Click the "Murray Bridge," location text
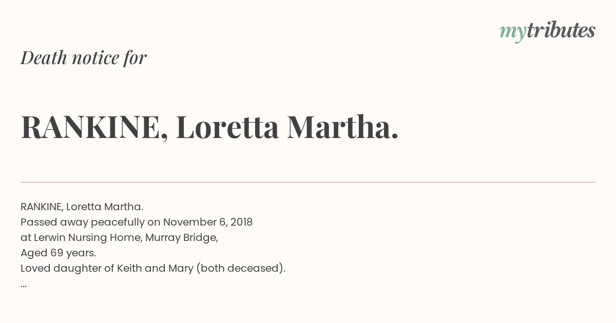The width and height of the screenshot is (616, 323). [x=182, y=238]
